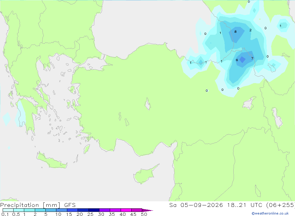Click the legend label '25'
The width and height of the screenshot is (295, 216).
coord(91,214)
